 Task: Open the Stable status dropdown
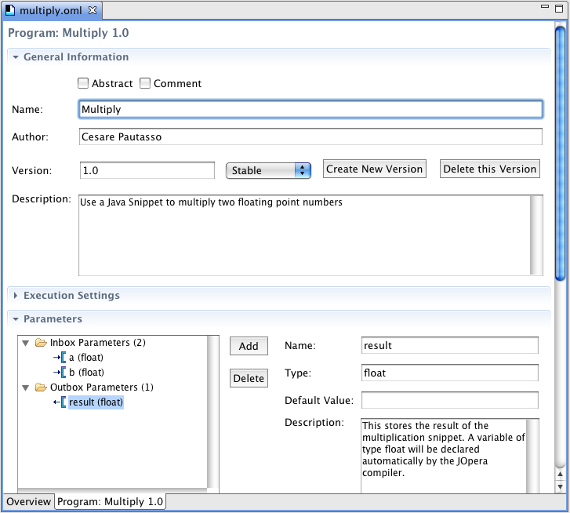click(268, 170)
